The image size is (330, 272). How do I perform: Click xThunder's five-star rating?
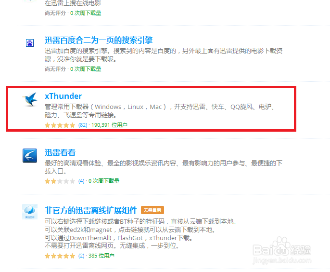60,125
